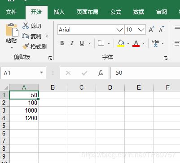Expand the Font Color dropdown arrow
This screenshot has height=163, width=180.
click(143, 43)
